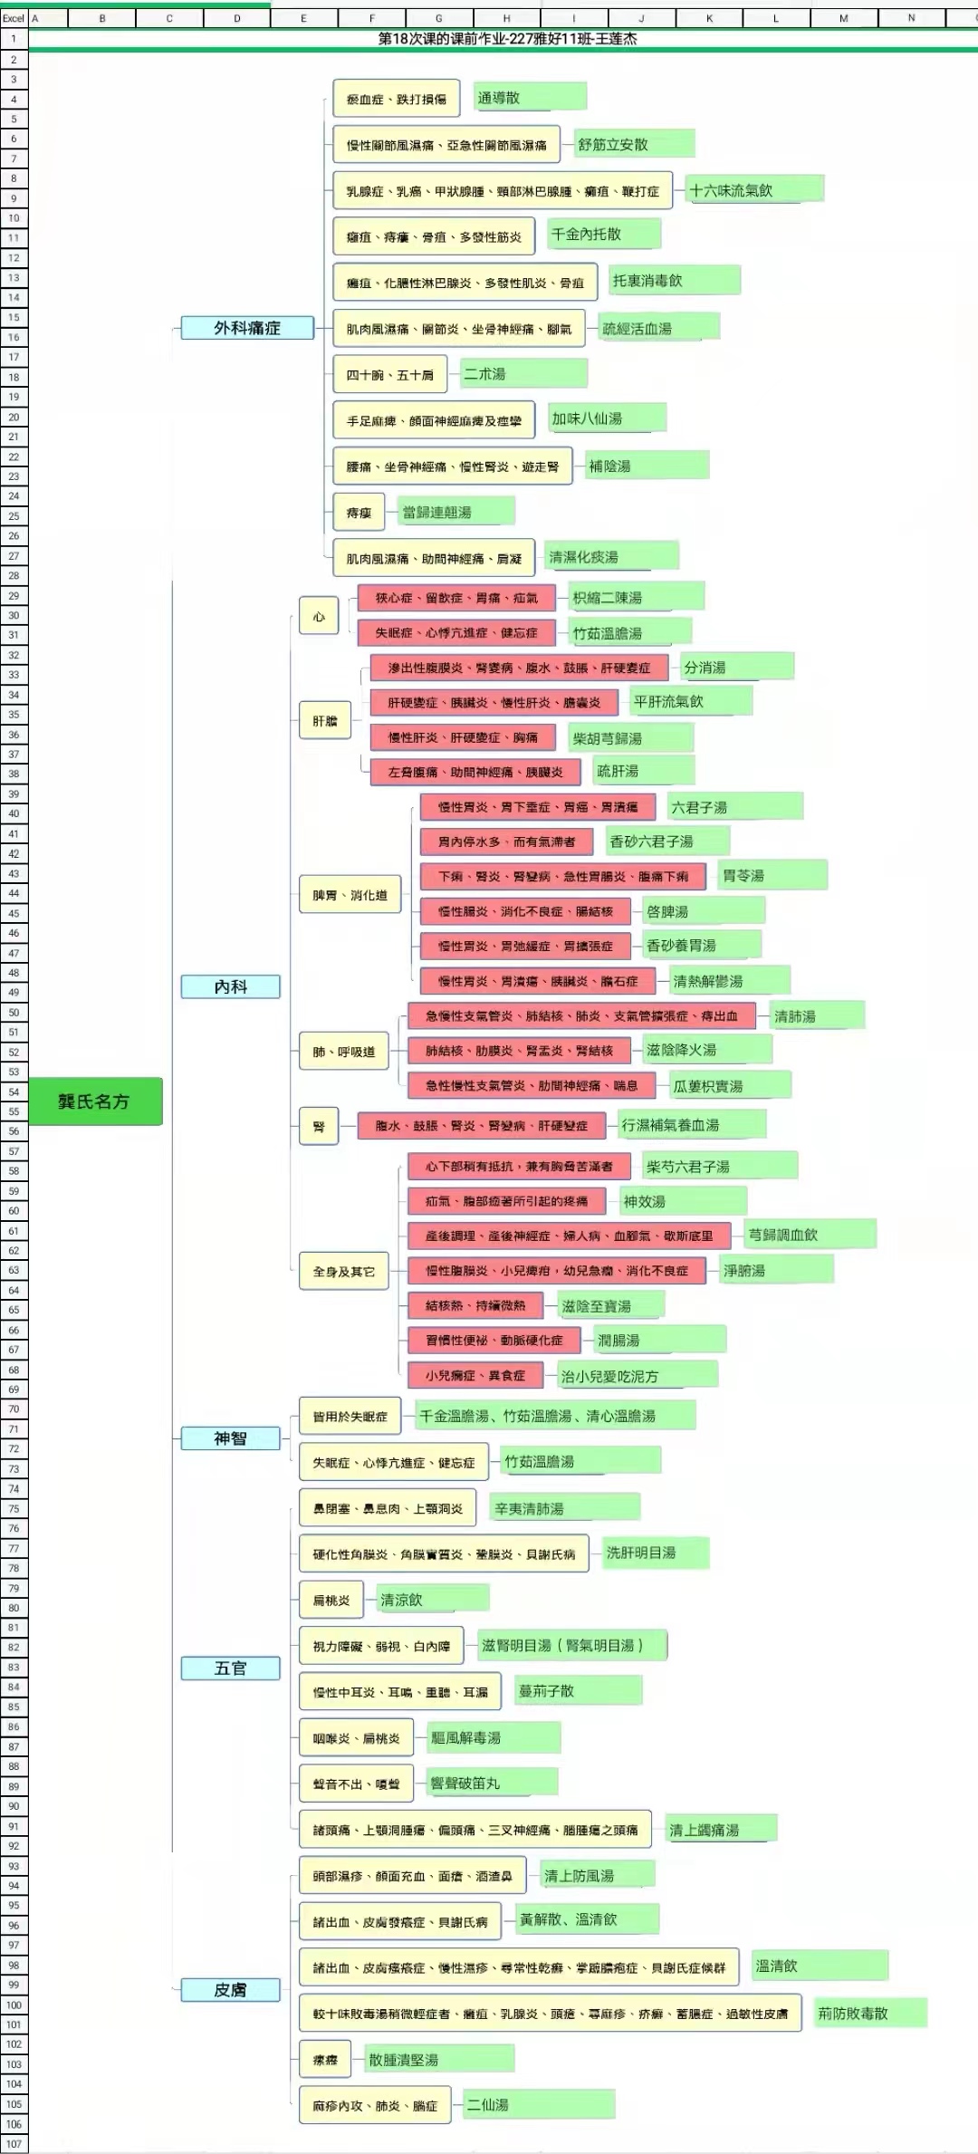Click the 肝膽 sub-branch node
Screen dimensions: 978x2154
click(x=325, y=721)
